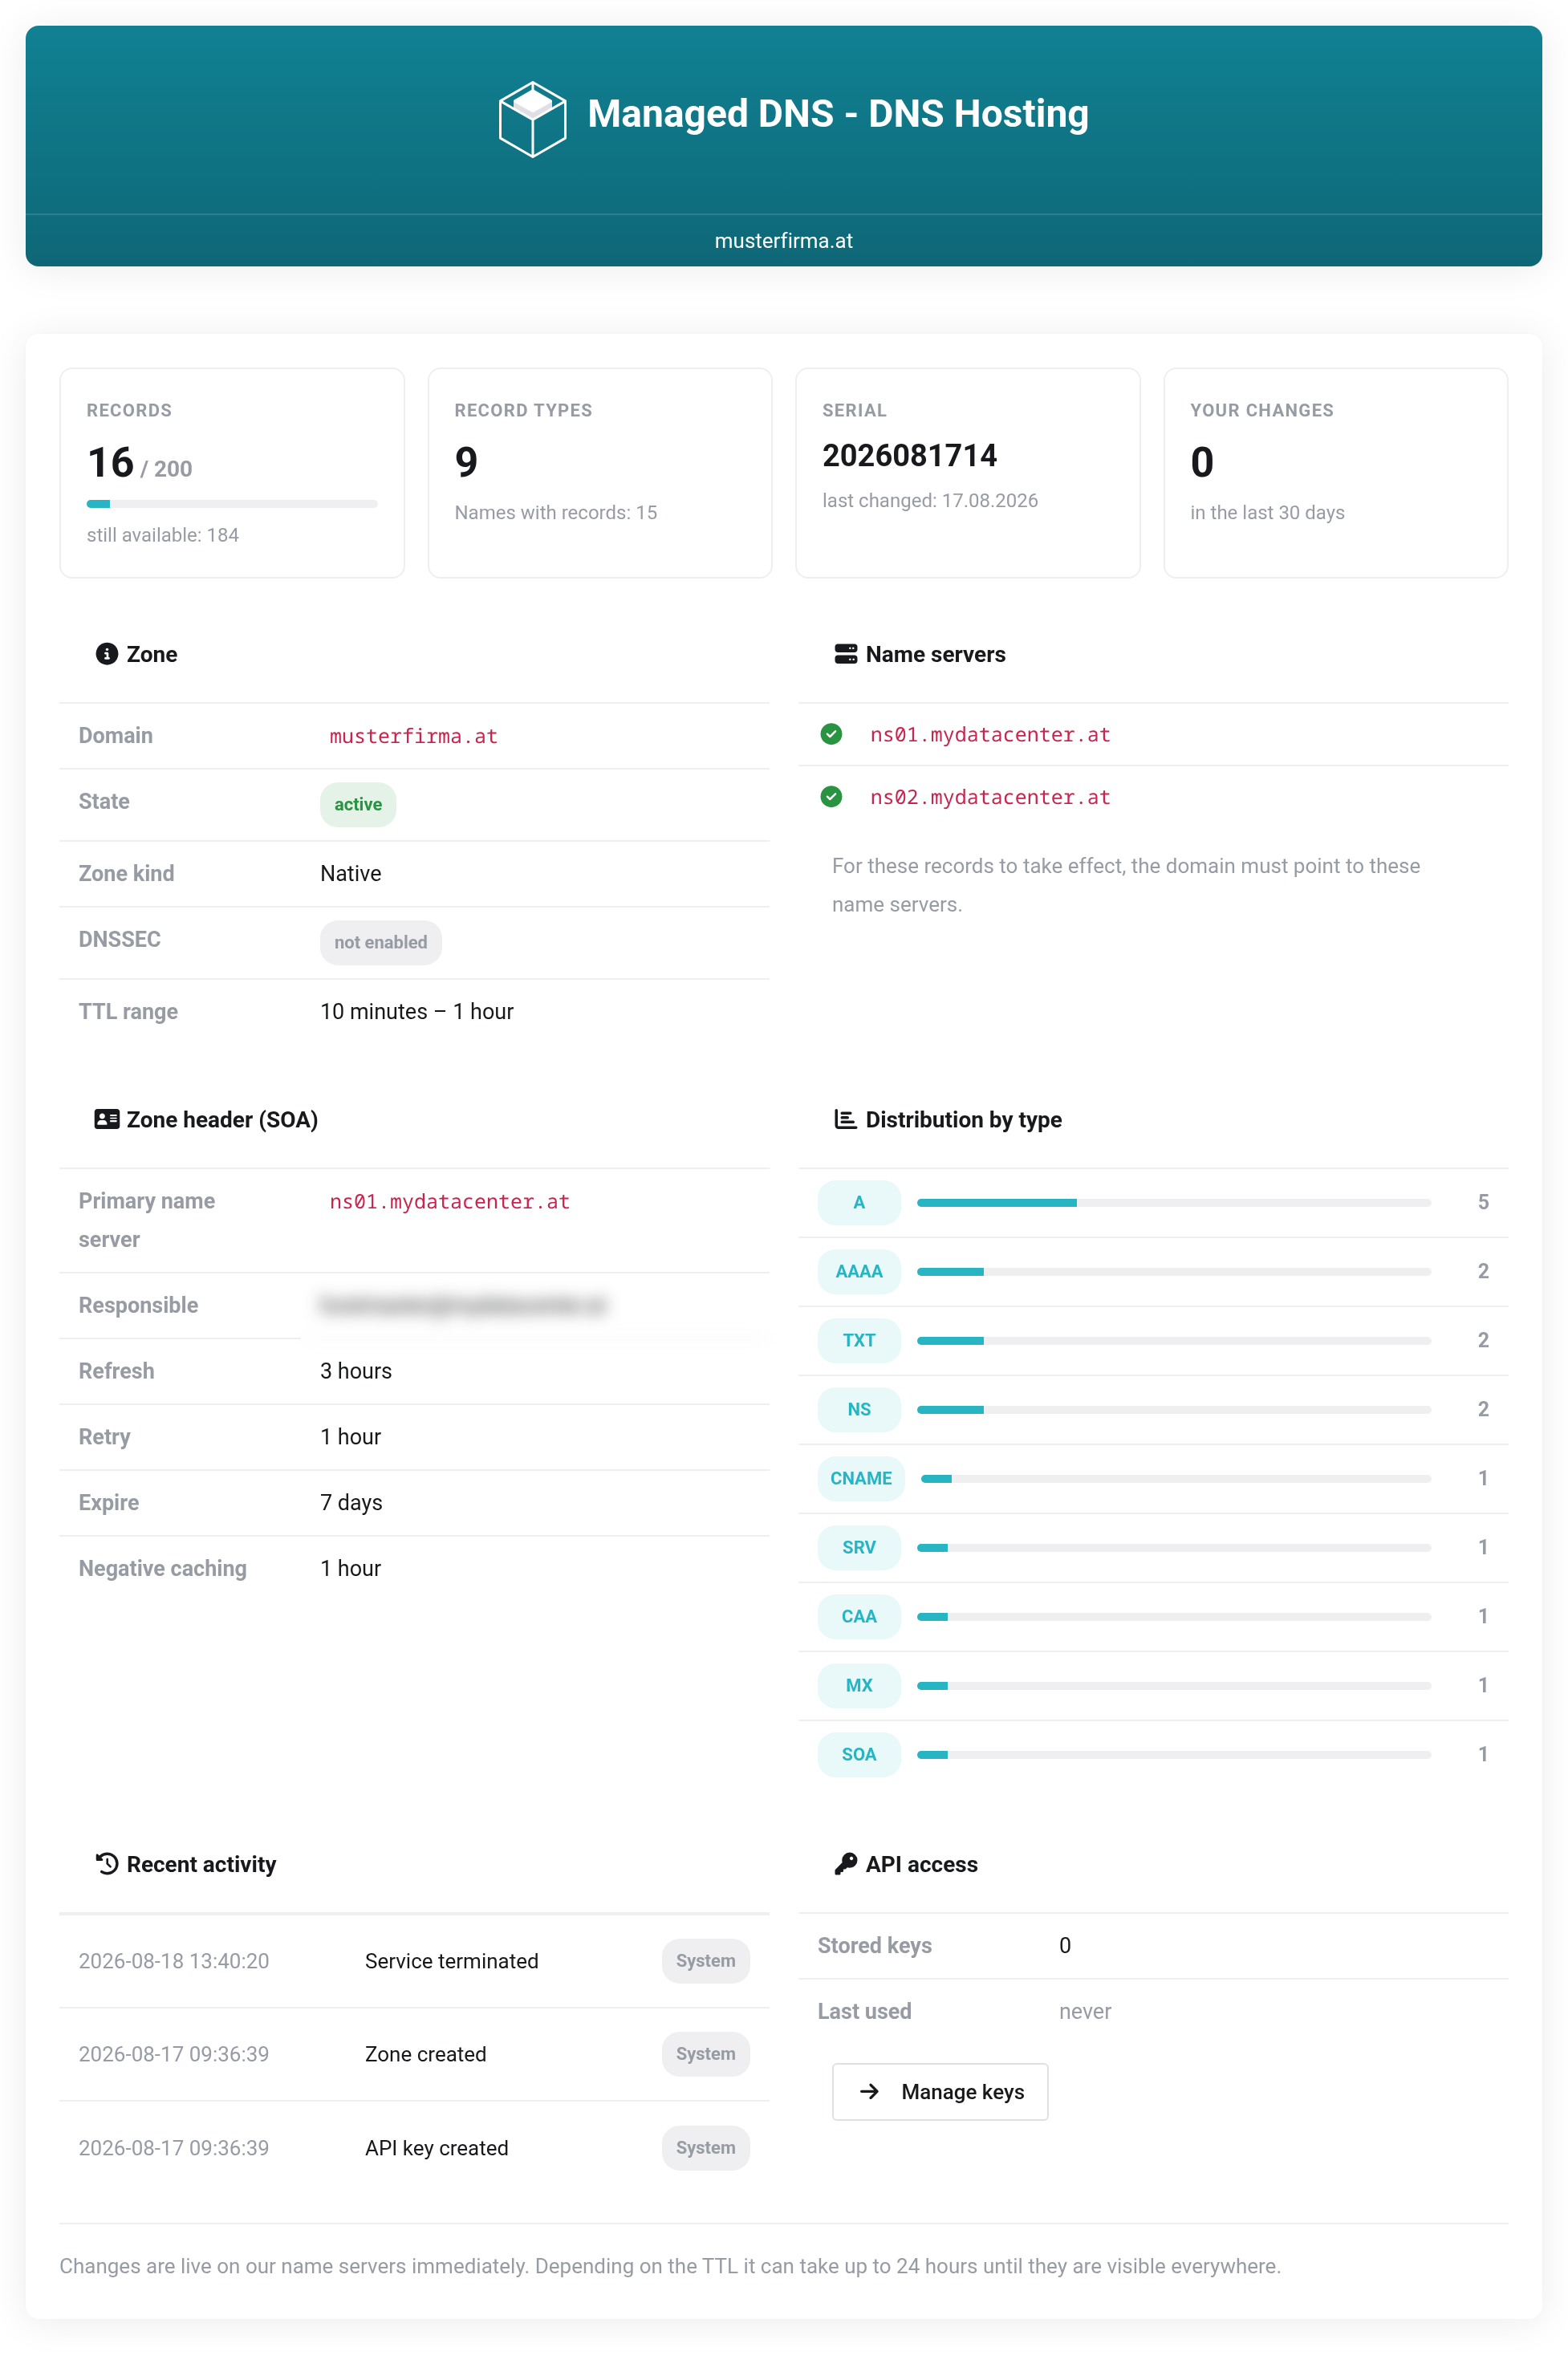1568x2380 pixels.
Task: Click the System badge on Zone created row
Action: point(705,2053)
